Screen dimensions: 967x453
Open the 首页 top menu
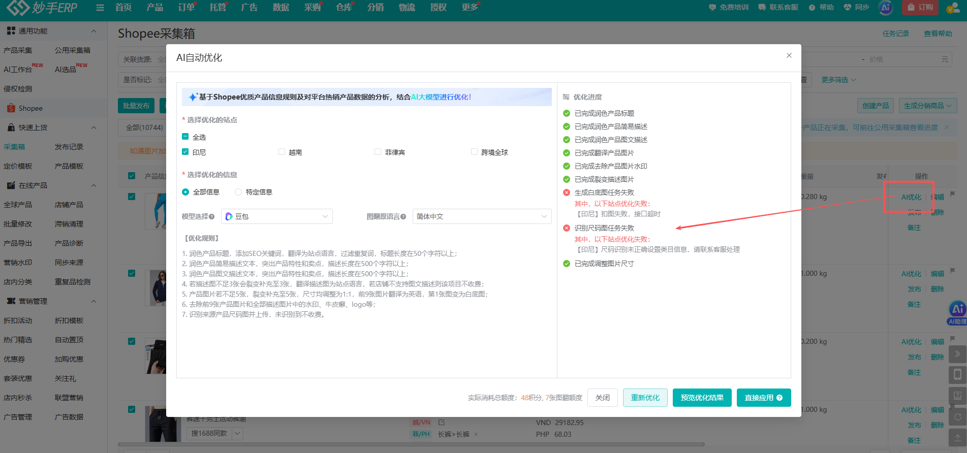pyautogui.click(x=123, y=7)
